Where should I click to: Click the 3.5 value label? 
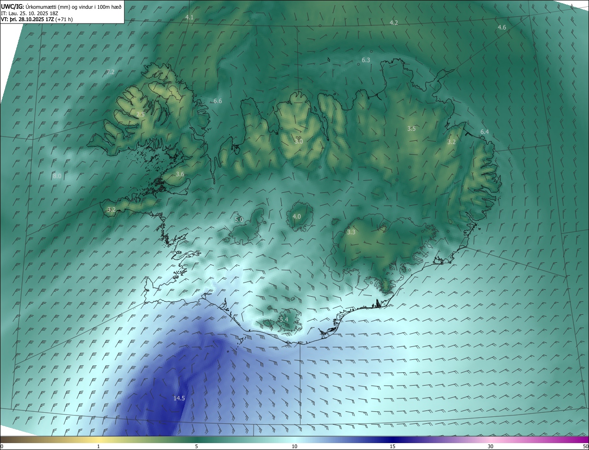(x=411, y=128)
